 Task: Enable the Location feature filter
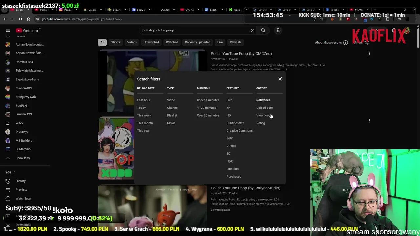click(232, 169)
